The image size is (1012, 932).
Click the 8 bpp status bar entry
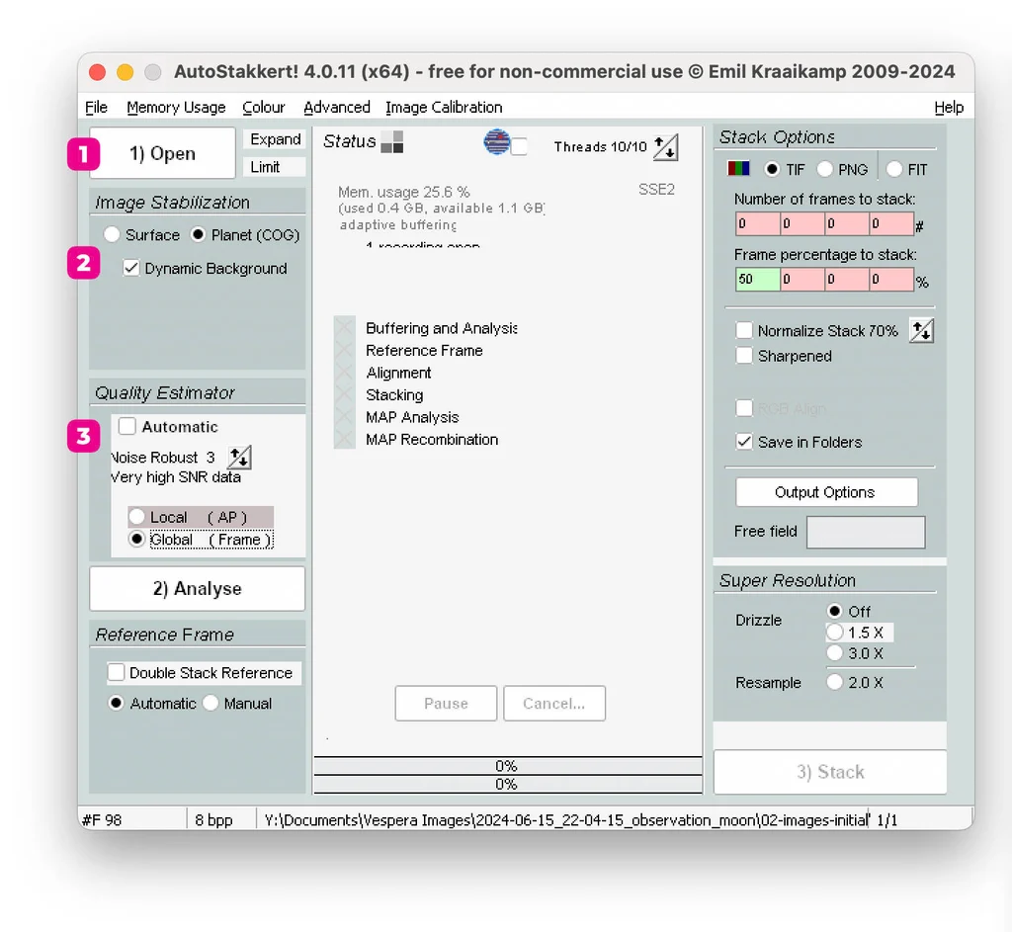(x=213, y=820)
